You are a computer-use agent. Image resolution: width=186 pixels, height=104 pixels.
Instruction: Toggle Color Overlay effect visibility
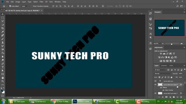point(163,90)
